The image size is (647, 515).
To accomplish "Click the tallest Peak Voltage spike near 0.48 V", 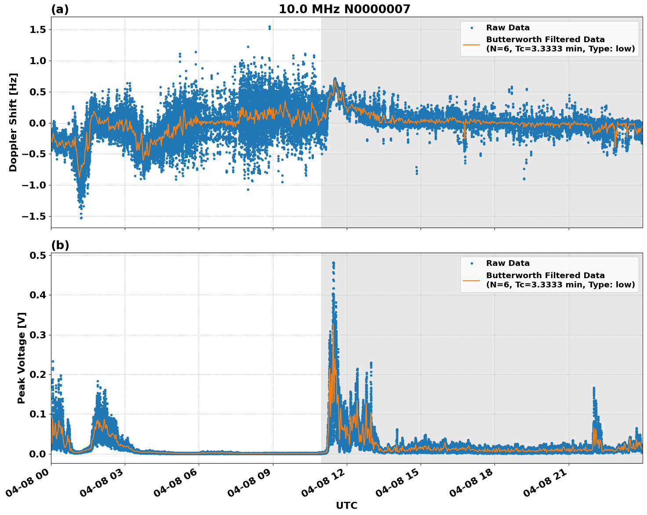I will pos(333,264).
